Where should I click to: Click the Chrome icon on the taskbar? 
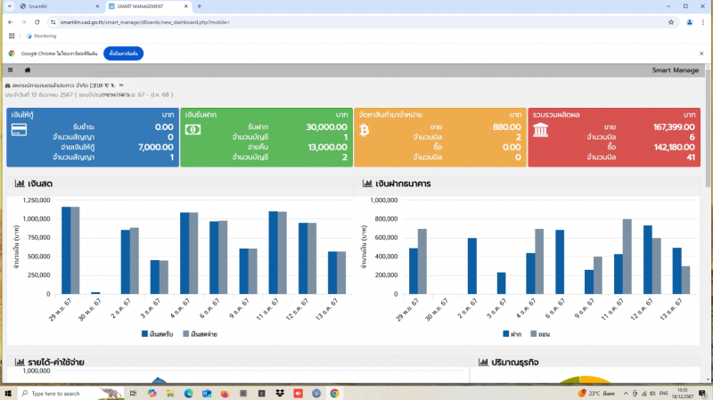(x=334, y=393)
